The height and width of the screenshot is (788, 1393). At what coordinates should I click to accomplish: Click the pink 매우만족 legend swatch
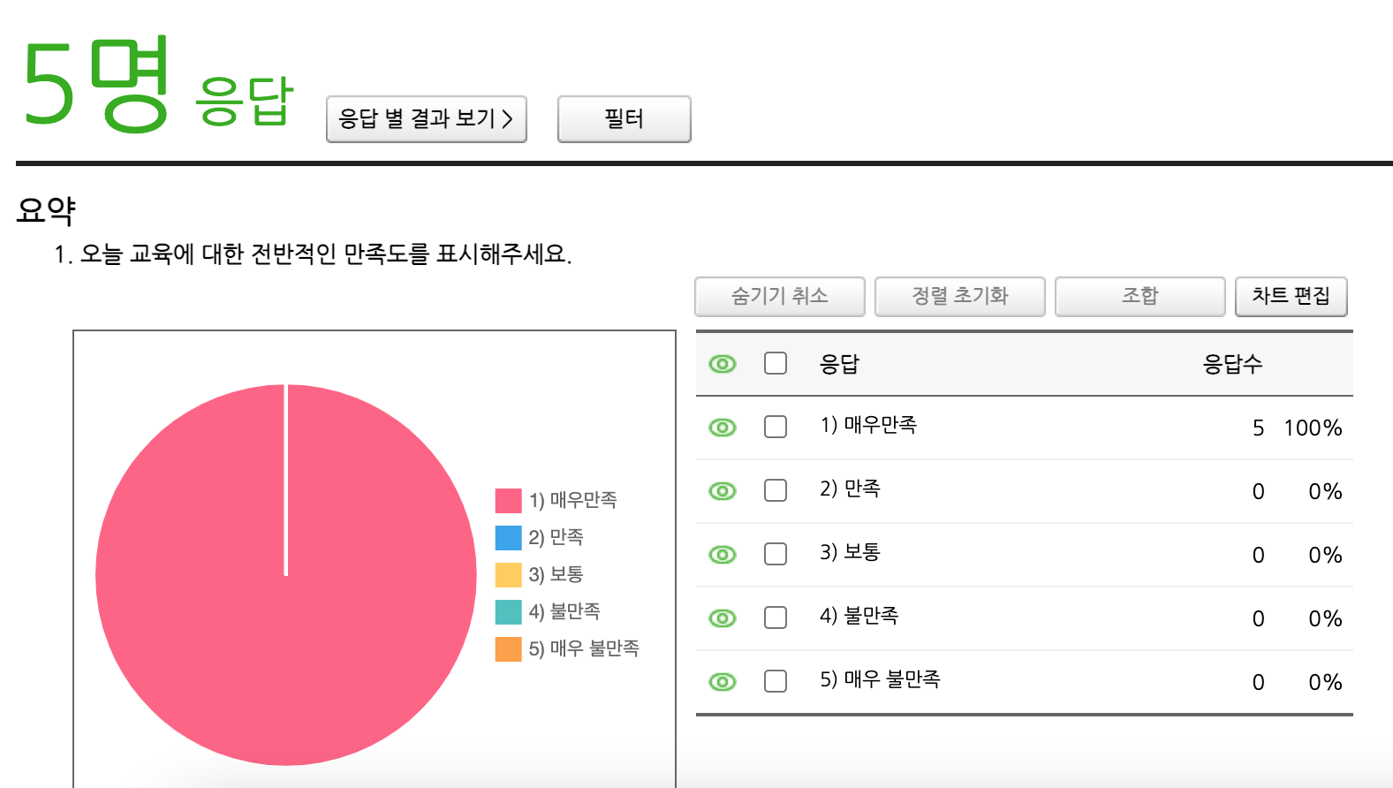[508, 501]
